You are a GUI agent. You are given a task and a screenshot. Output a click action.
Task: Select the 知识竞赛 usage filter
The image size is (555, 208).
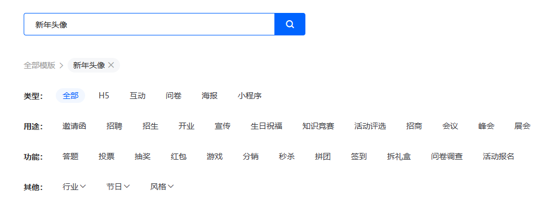pos(318,126)
